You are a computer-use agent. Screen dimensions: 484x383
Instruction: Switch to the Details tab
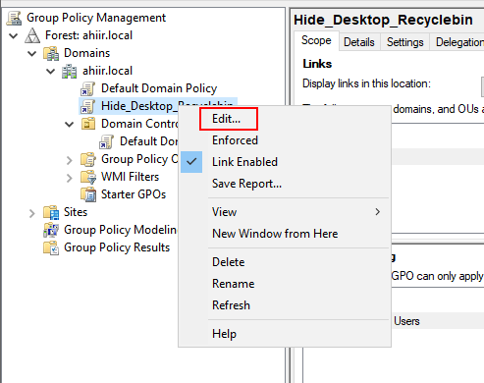pyautogui.click(x=359, y=42)
